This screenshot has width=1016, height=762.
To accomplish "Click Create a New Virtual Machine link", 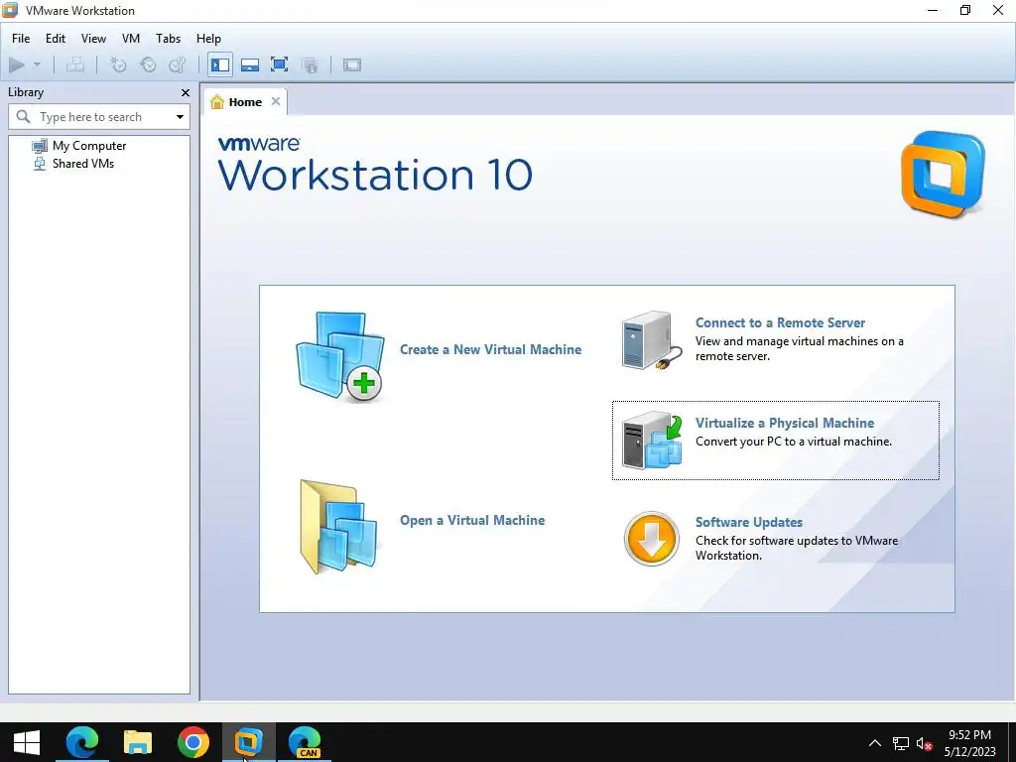I will click(x=490, y=350).
